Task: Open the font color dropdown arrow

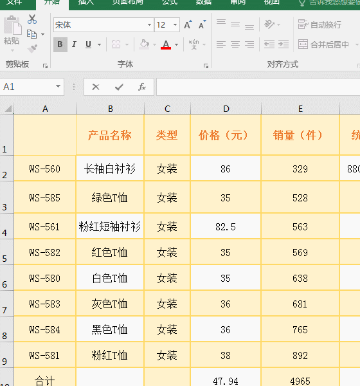Action: click(176, 44)
